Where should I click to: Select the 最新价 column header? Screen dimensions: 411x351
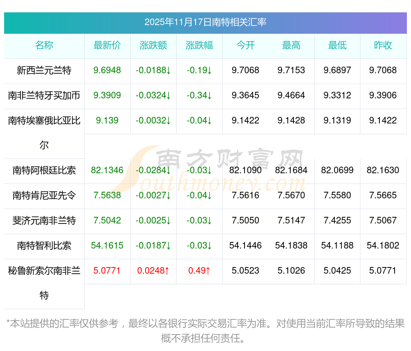click(x=107, y=45)
